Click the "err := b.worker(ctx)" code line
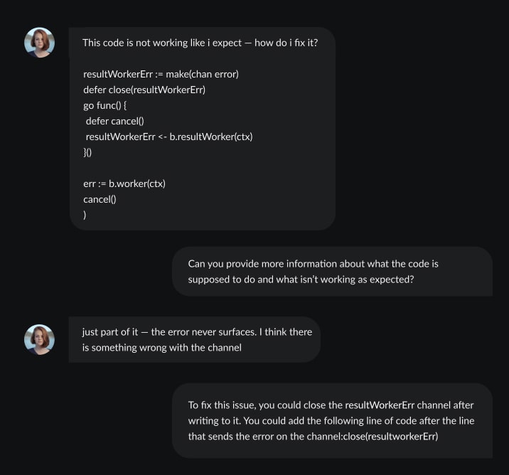 point(124,183)
